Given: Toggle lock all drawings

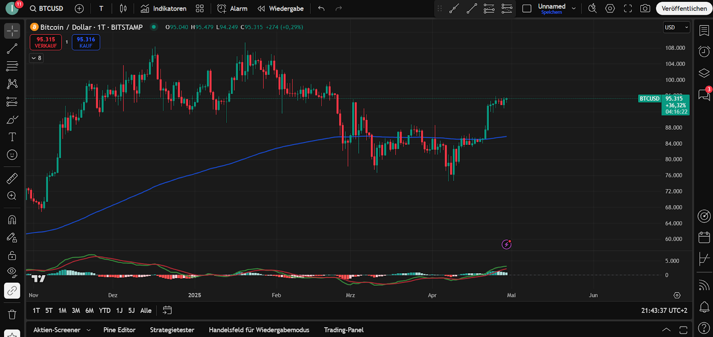Looking at the screenshot, I should click(12, 255).
